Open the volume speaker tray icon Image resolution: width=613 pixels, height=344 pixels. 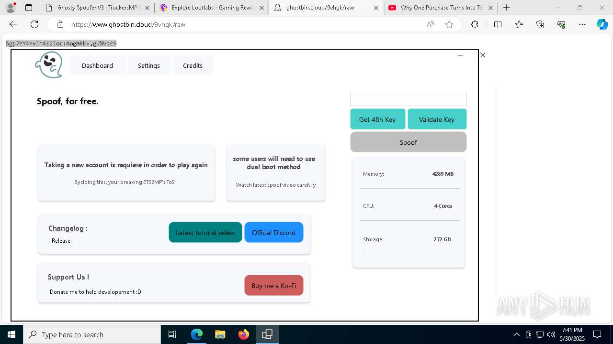pos(551,334)
